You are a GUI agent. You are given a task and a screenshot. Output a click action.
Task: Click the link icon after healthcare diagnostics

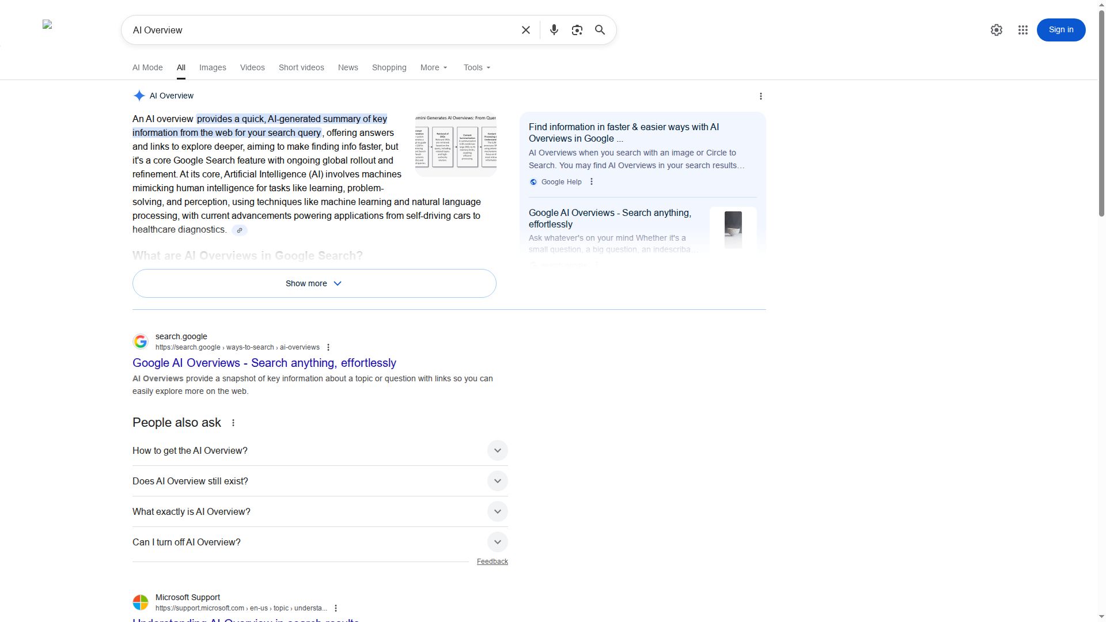pyautogui.click(x=240, y=230)
